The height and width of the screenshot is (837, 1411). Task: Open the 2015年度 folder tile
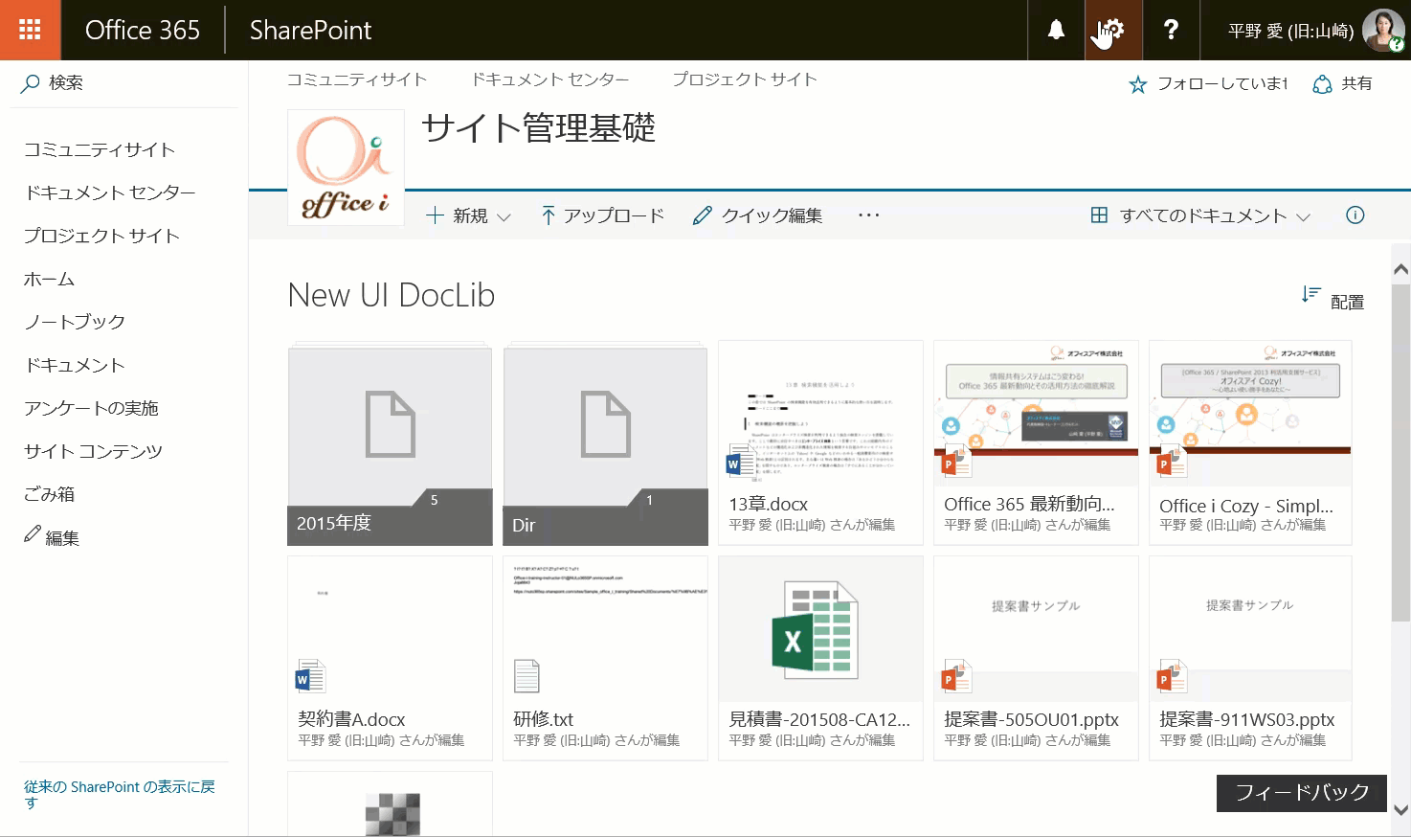pyautogui.click(x=390, y=445)
